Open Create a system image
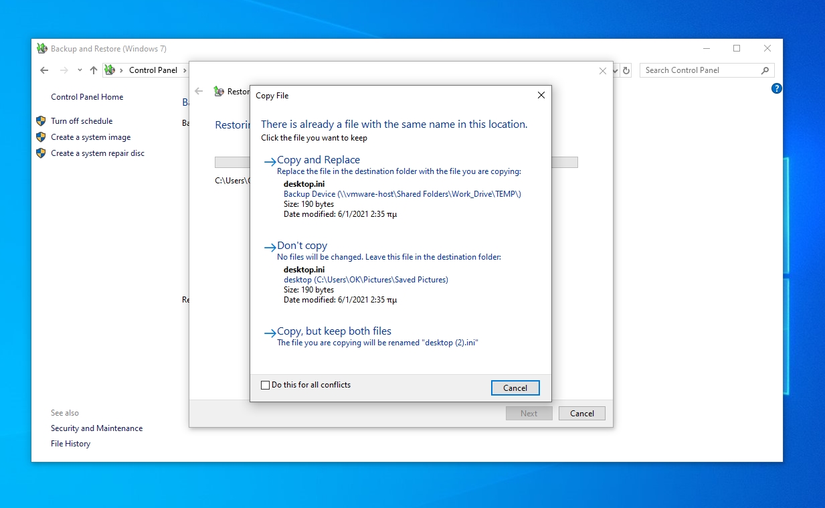825x508 pixels. pyautogui.click(x=91, y=137)
